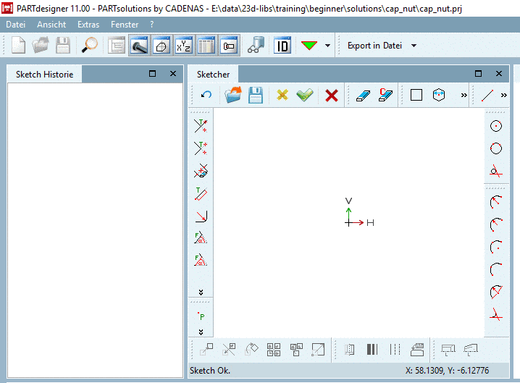Close the Sketch Historie panel
Viewport: 520px width, 383px height.
pos(173,74)
